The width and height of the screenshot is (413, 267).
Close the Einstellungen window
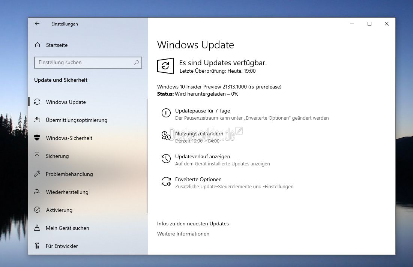387,24
